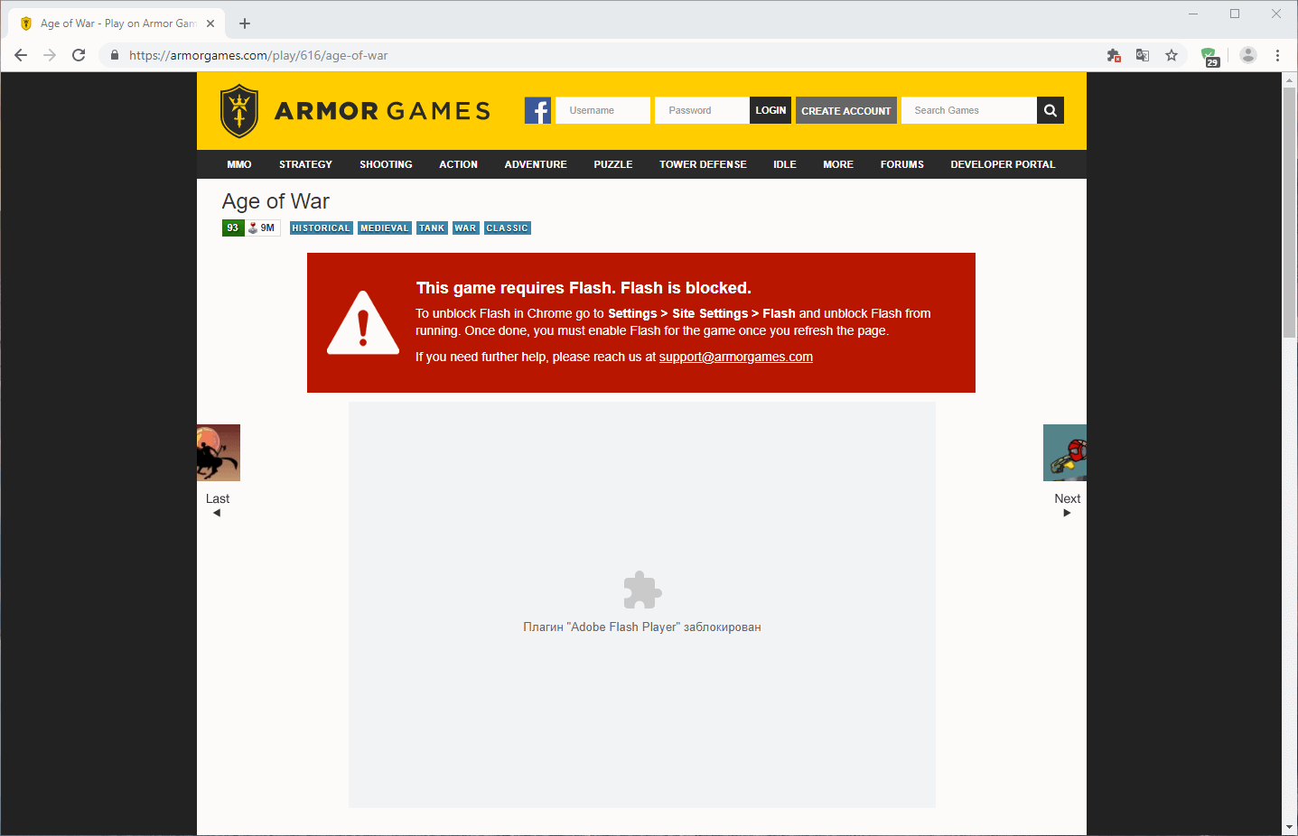Open the Strategy category
1298x836 pixels.
305,164
